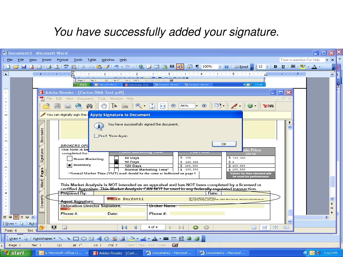Click the Zoom In plus button in Reader
The image size is (343, 257).
[204, 106]
